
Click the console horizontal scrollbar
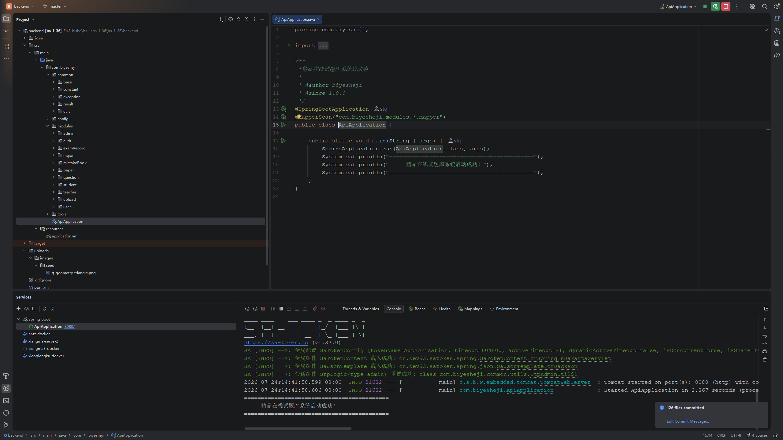[x=298, y=428]
